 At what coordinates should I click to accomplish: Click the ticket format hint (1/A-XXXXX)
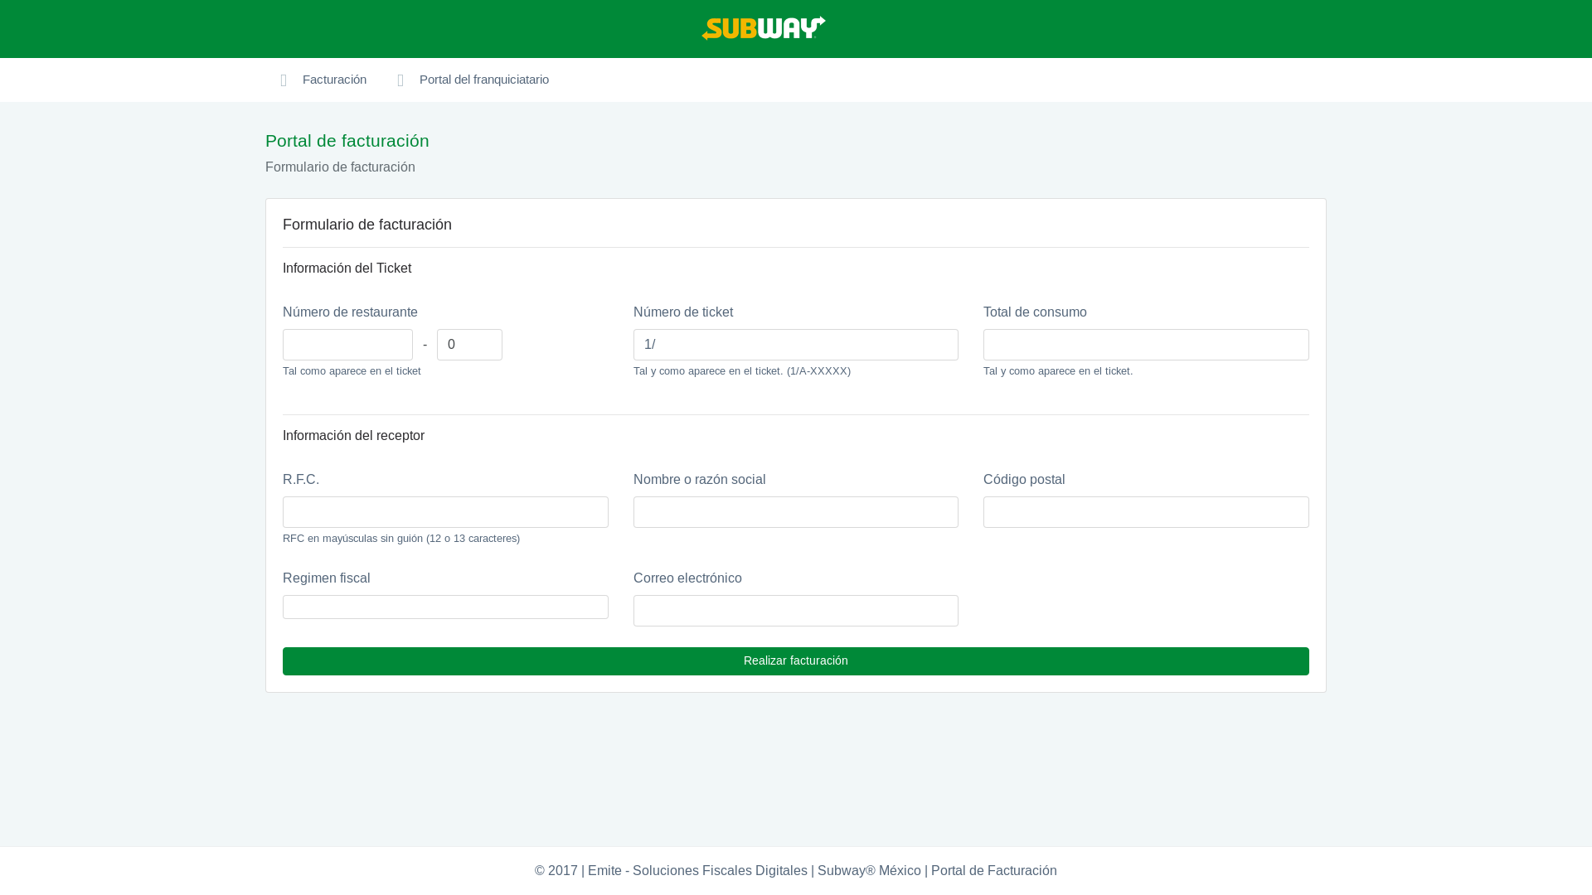742,371
